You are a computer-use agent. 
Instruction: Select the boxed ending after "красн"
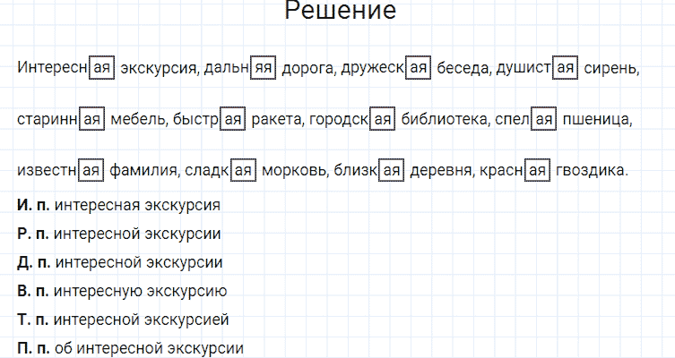coord(537,170)
